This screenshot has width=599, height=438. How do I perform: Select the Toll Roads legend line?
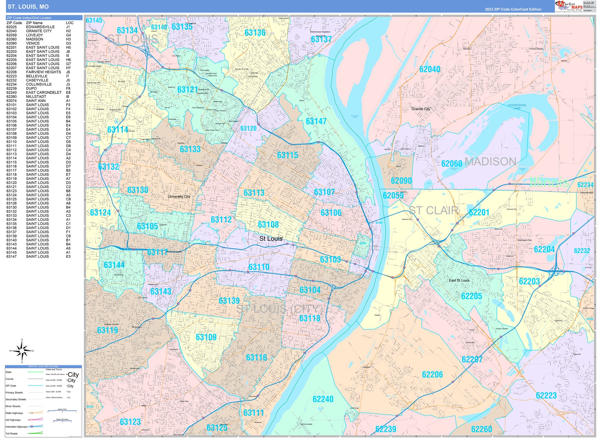(x=36, y=433)
